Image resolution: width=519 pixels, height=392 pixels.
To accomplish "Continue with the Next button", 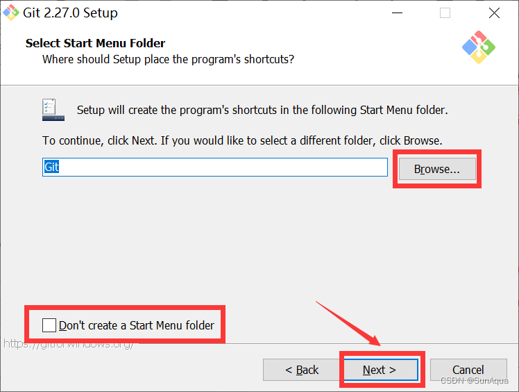I will click(381, 370).
